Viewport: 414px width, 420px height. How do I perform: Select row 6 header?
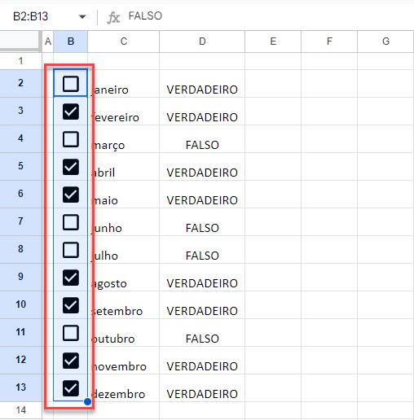pyautogui.click(x=21, y=194)
